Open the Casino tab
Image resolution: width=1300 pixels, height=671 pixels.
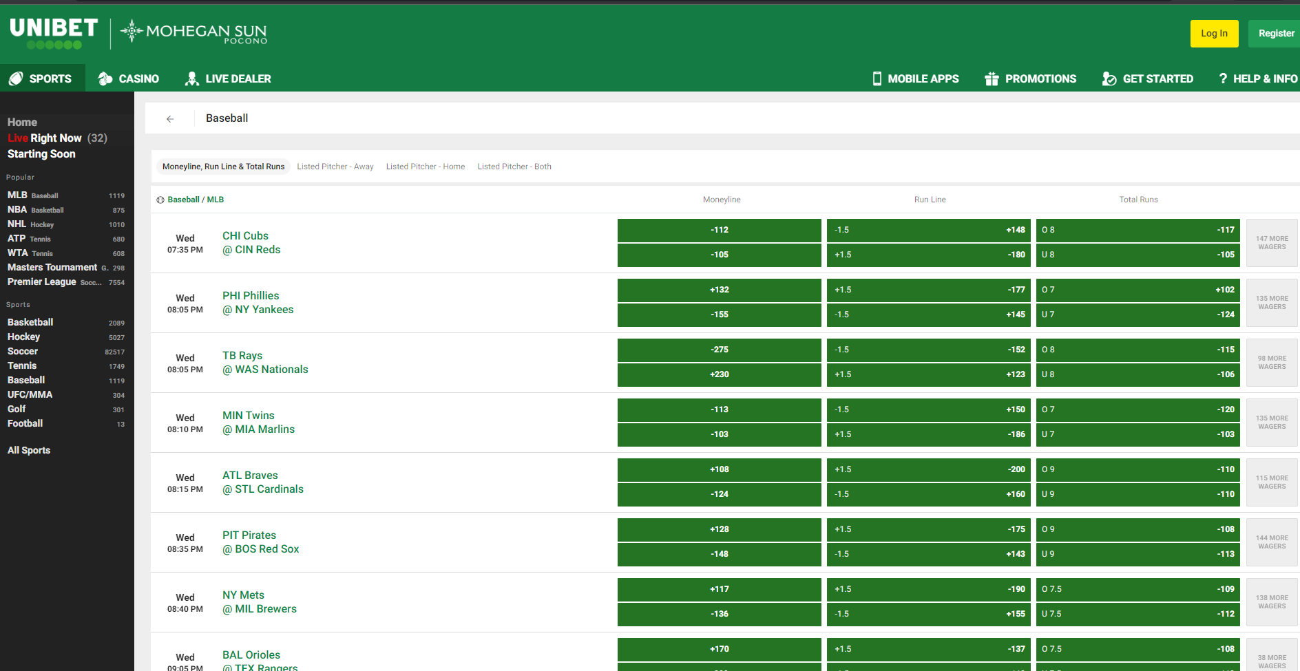point(129,78)
